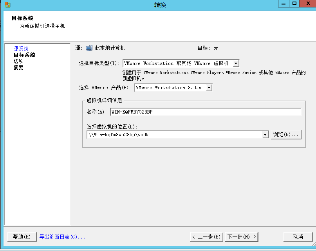
Task: Close the 转换 window
Action: [x=308, y=4]
